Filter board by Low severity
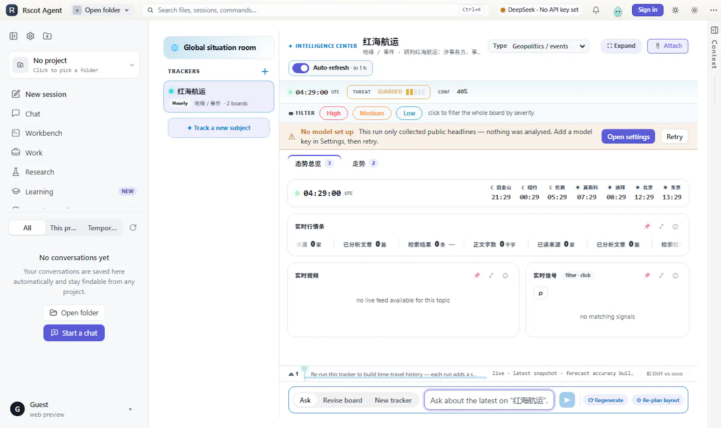This screenshot has height=428, width=721. (409, 113)
